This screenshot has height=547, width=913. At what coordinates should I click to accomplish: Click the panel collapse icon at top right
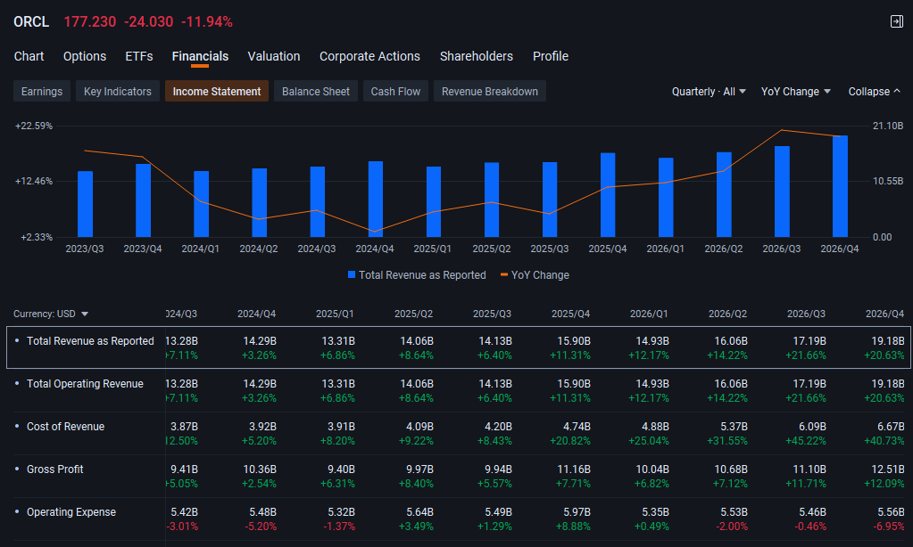897,21
